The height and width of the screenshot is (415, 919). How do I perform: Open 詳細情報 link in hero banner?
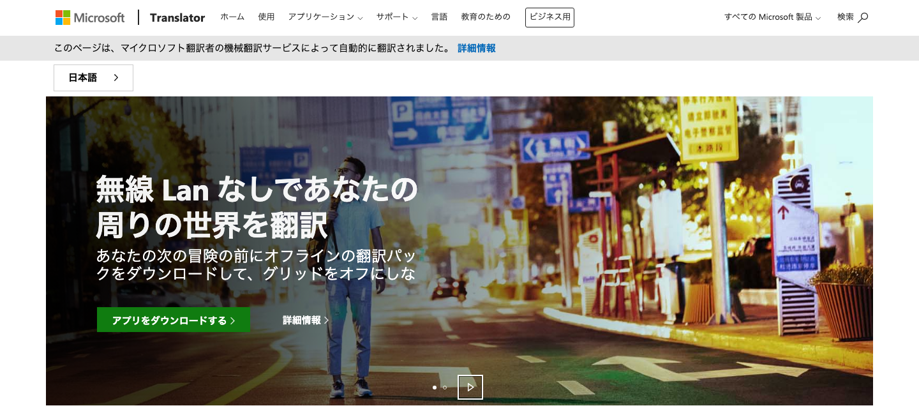306,320
